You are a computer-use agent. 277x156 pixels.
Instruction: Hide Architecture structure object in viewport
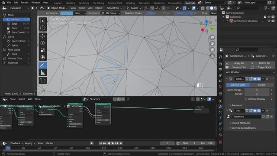tap(269, 21)
